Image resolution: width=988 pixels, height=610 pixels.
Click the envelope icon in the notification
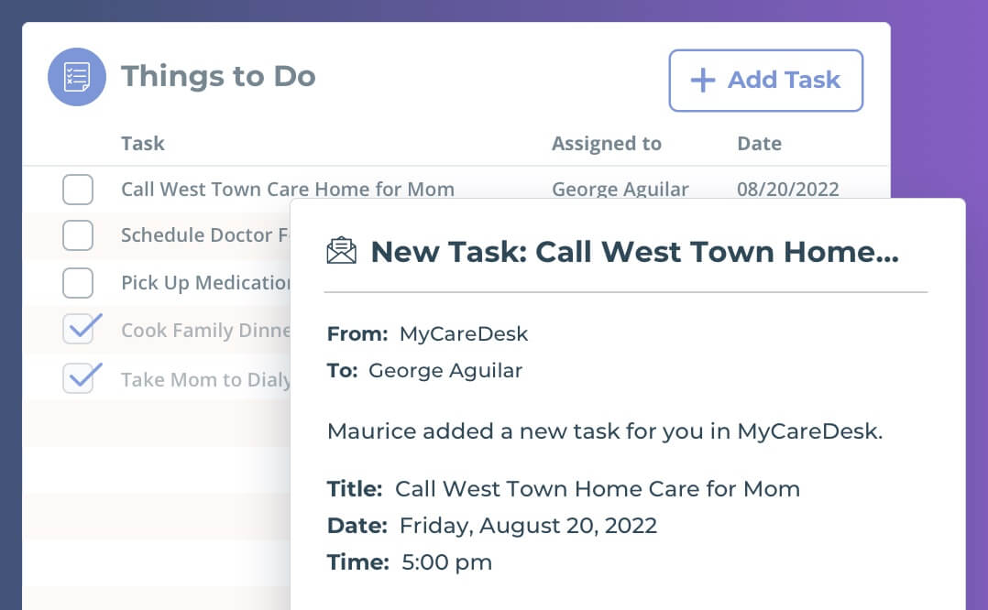tap(341, 249)
